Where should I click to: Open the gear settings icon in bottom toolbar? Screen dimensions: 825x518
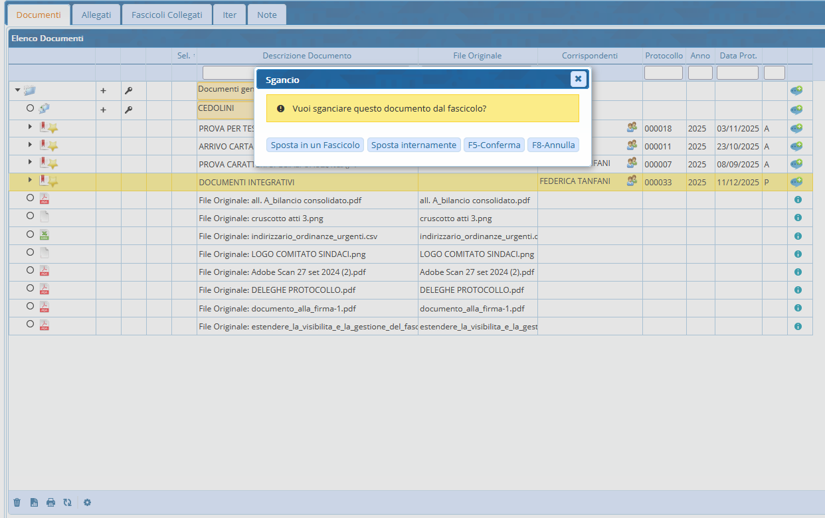coord(87,503)
